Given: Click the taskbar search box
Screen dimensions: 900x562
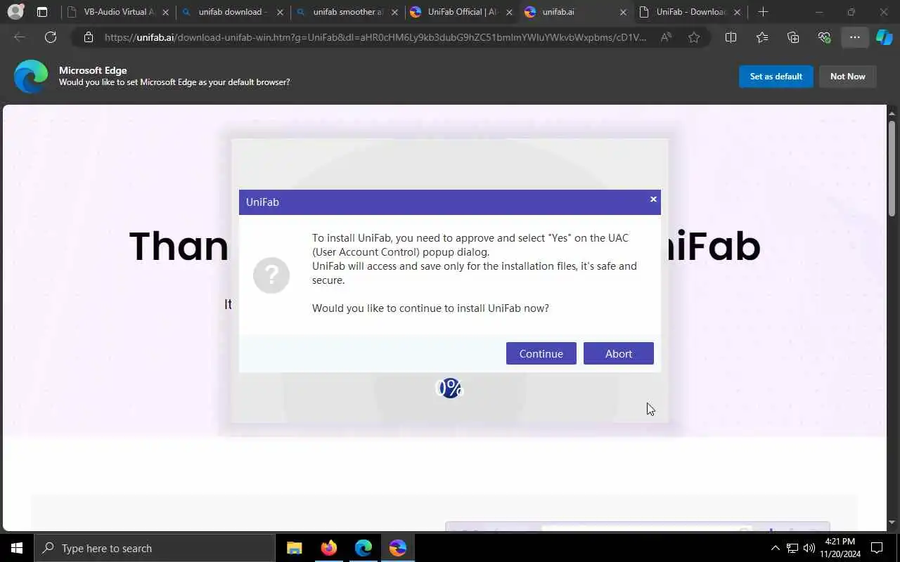Looking at the screenshot, I should coord(155,548).
